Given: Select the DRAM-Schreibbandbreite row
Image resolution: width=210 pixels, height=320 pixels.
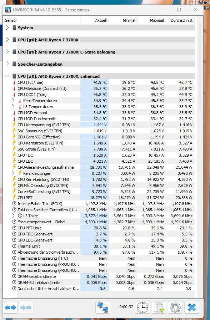Looking at the screenshot, I should pos(103,283).
